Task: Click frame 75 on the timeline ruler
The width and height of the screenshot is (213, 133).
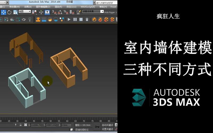Action: pyautogui.click(x=92, y=121)
